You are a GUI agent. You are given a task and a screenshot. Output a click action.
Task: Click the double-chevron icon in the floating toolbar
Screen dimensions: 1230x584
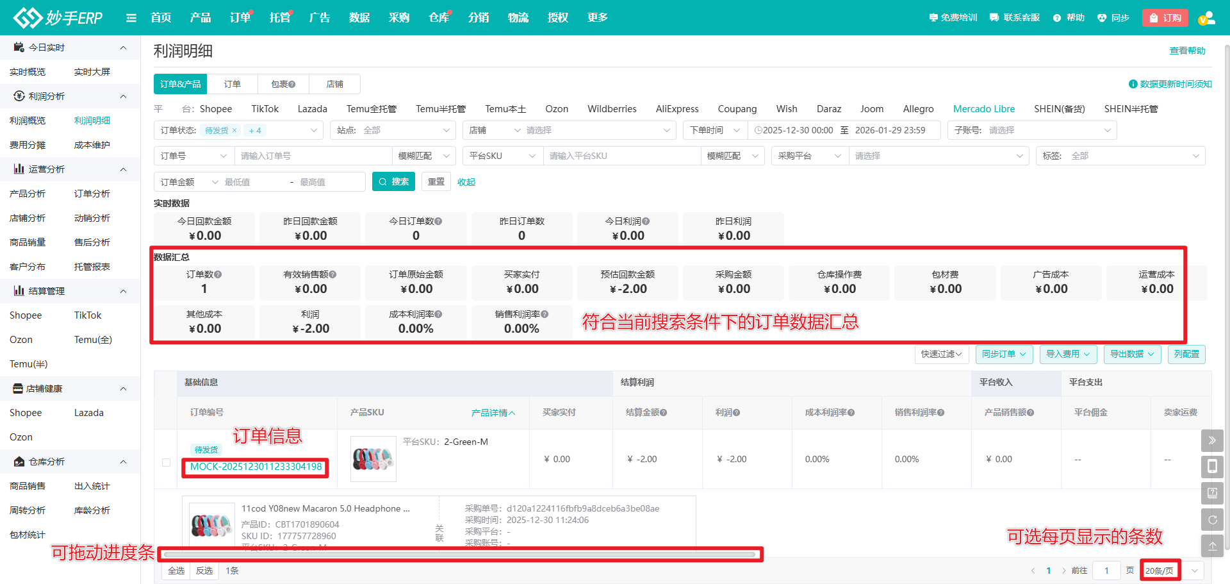(1212, 440)
